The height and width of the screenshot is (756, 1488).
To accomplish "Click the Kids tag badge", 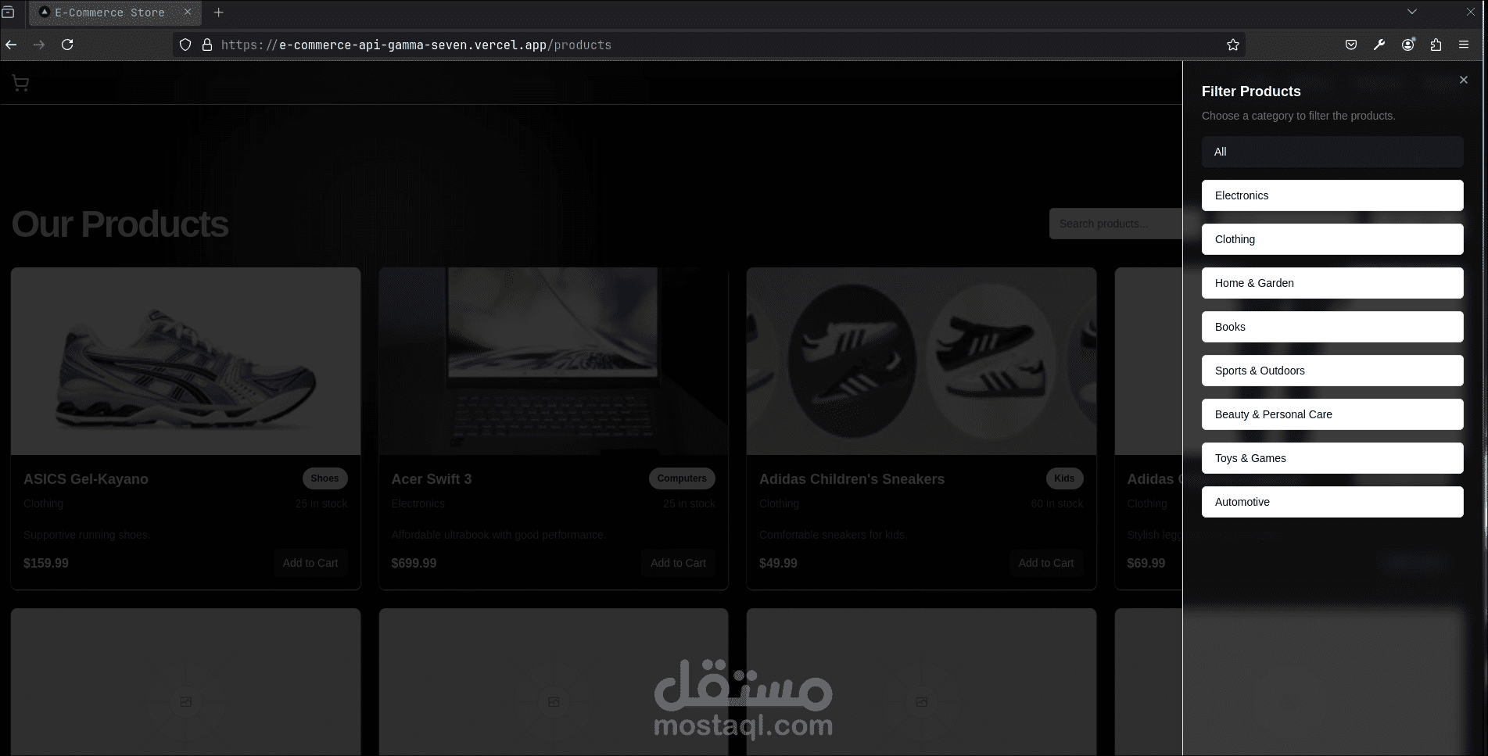I will click(x=1064, y=478).
